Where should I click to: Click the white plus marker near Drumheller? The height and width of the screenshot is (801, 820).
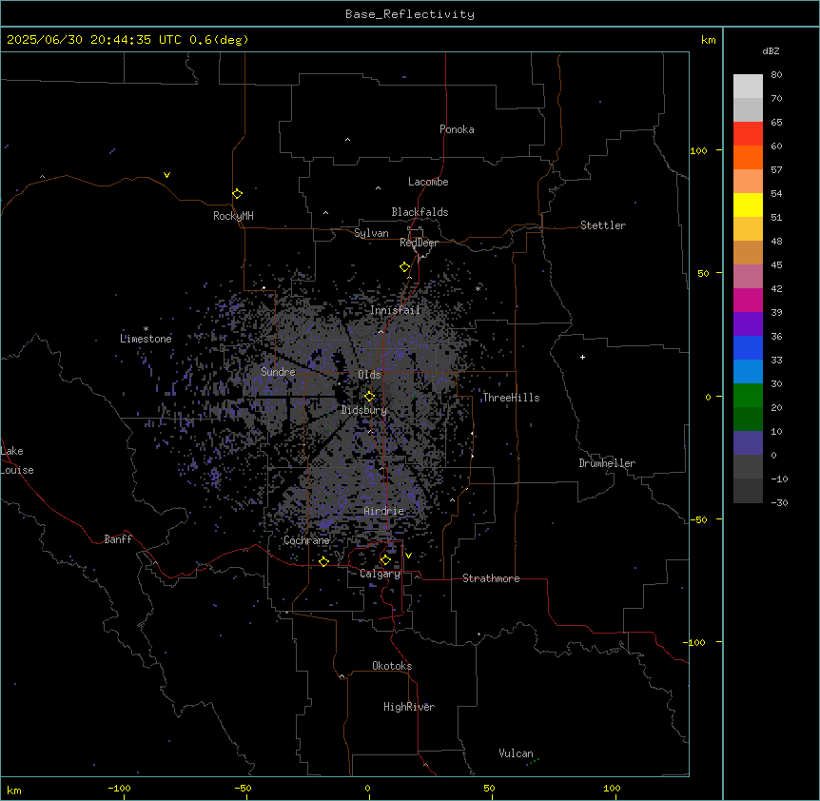click(x=582, y=357)
